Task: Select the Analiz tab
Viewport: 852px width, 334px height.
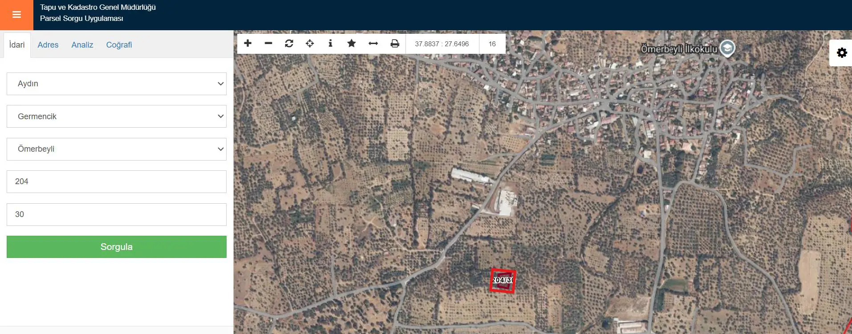Action: pyautogui.click(x=82, y=45)
